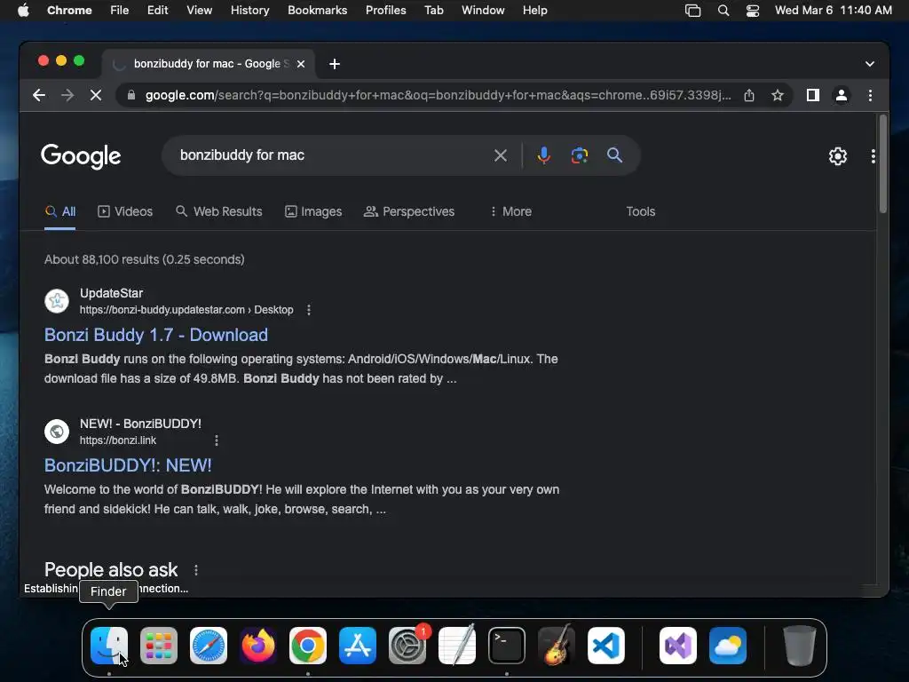Open TextEdit from the Dock
Viewport: 909px width, 682px height.
pyautogui.click(x=457, y=646)
